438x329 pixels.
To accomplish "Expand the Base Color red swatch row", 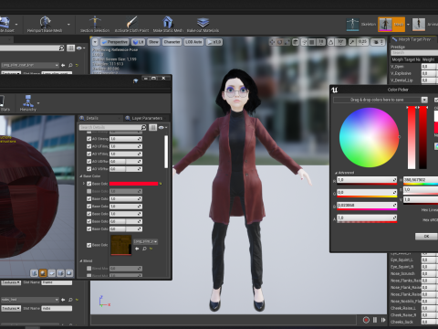I will (84, 184).
